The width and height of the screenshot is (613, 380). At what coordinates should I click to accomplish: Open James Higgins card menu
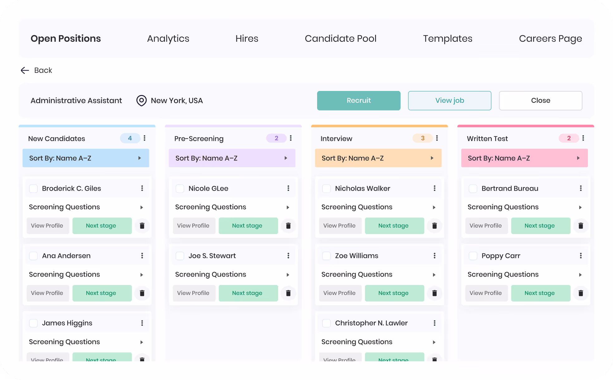coord(142,323)
